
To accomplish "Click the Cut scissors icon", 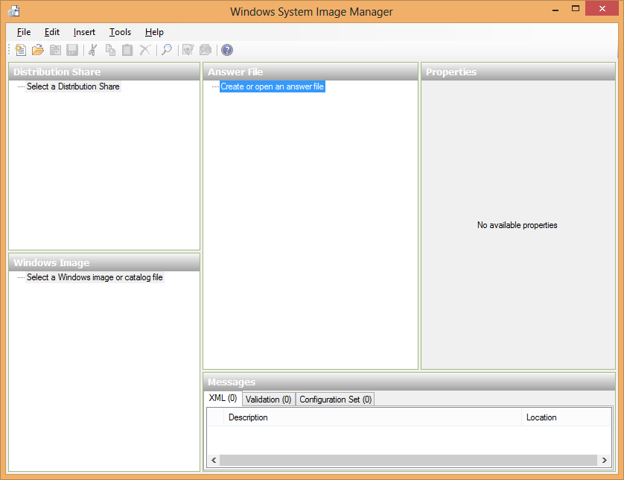I will tap(93, 50).
